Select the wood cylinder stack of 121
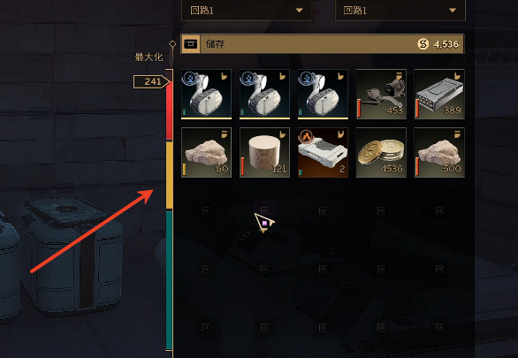This screenshot has height=358, width=518. [x=264, y=152]
